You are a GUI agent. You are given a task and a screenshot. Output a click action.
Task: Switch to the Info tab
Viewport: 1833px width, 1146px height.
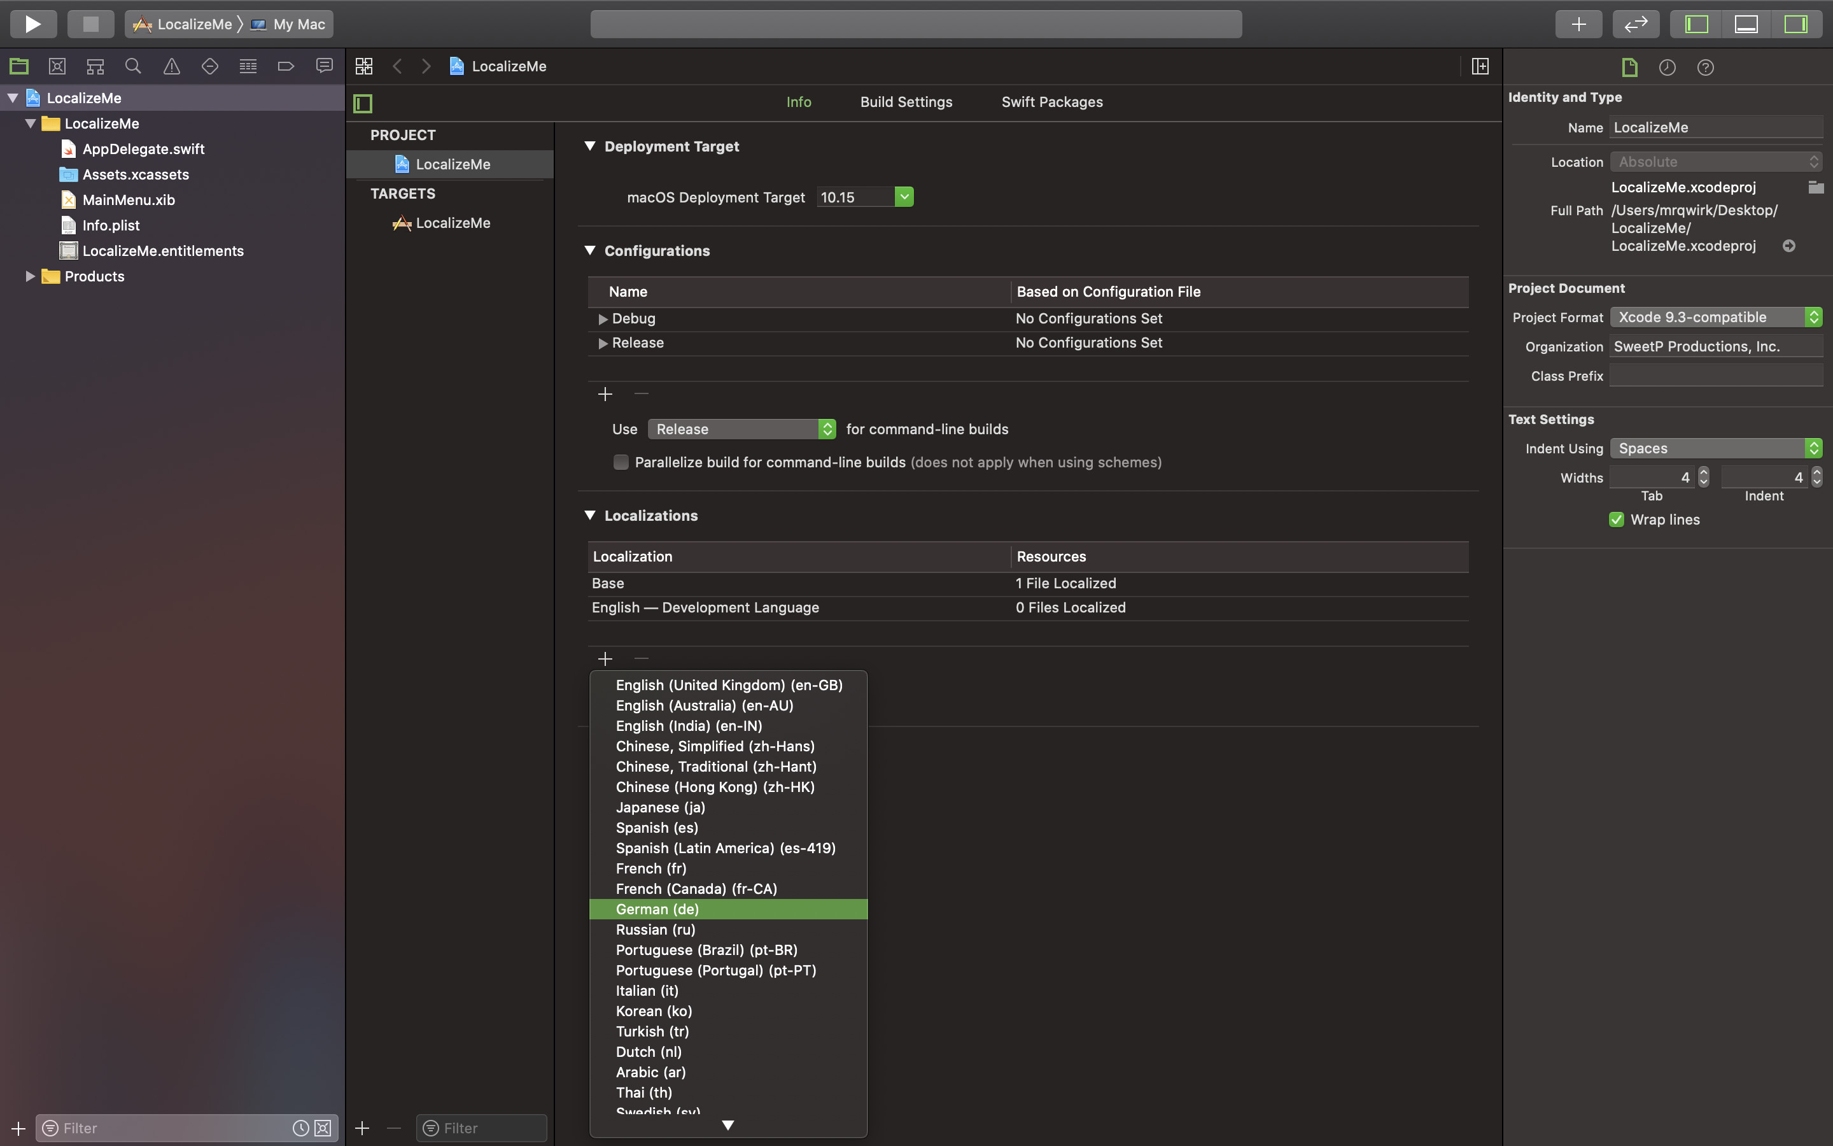(x=798, y=102)
